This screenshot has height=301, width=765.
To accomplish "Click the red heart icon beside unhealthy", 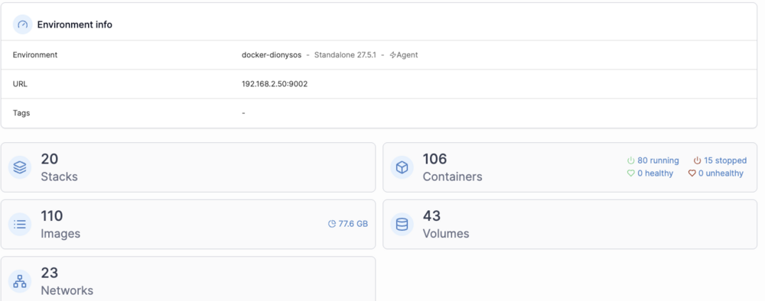I will 692,173.
